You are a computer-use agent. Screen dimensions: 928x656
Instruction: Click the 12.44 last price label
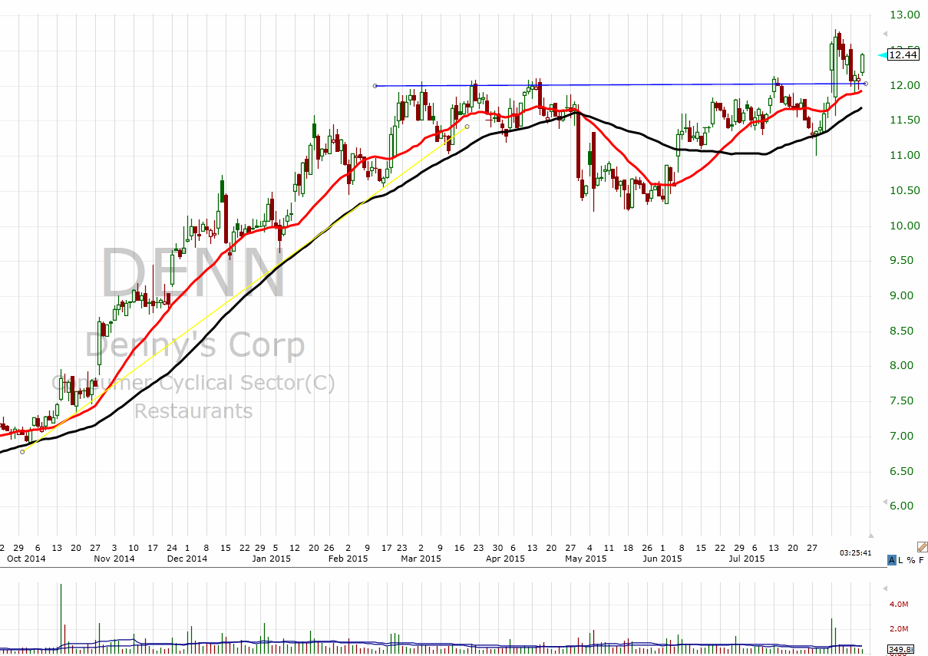[x=903, y=54]
